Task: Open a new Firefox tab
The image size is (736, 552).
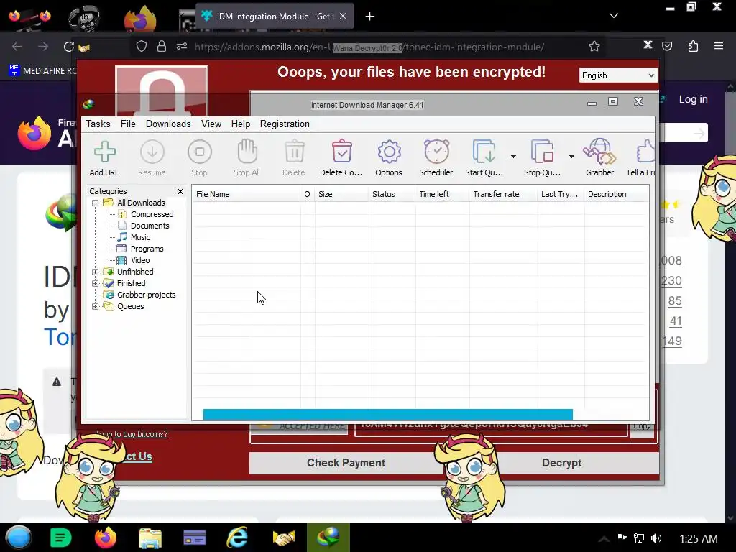Action: pyautogui.click(x=370, y=17)
